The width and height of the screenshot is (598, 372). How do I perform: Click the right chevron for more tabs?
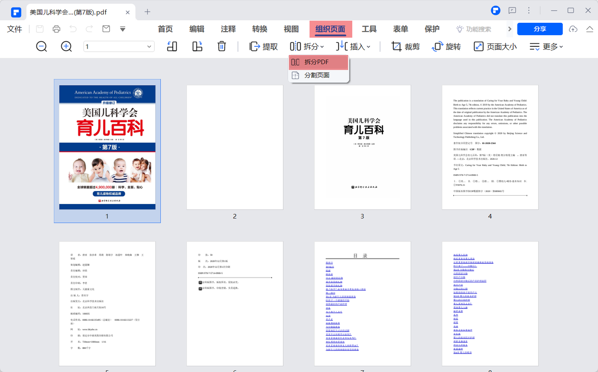pyautogui.click(x=510, y=29)
